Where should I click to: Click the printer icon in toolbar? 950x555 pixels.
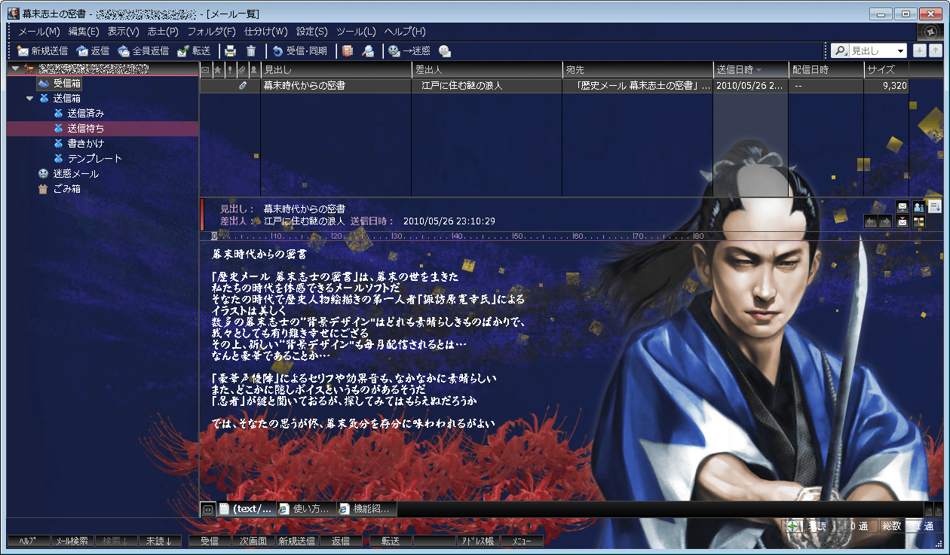coord(230,51)
